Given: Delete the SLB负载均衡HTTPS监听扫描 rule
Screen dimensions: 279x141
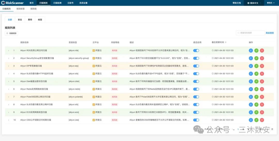Looking at the screenshot, I should (x=262, y=74).
